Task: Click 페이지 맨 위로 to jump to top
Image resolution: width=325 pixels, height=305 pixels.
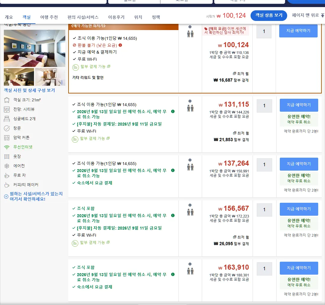Action: 308,15
